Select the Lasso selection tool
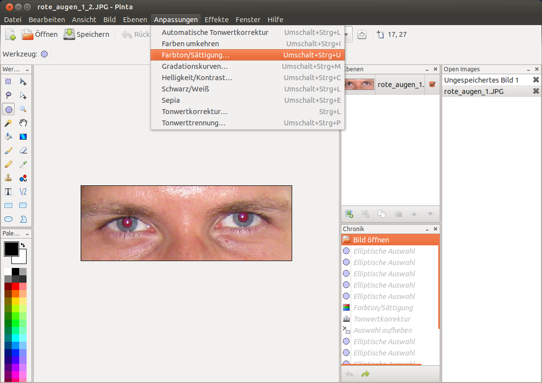542x383 pixels. click(8, 95)
